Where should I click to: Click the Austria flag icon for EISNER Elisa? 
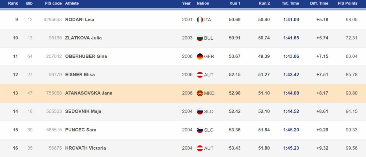[200, 75]
